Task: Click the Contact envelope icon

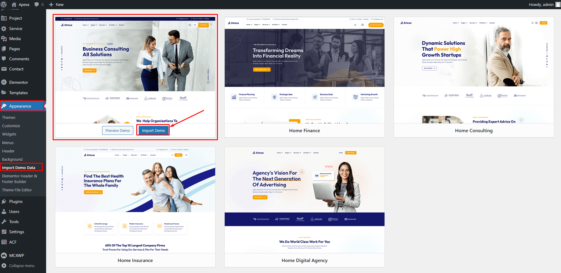Action: [4, 69]
